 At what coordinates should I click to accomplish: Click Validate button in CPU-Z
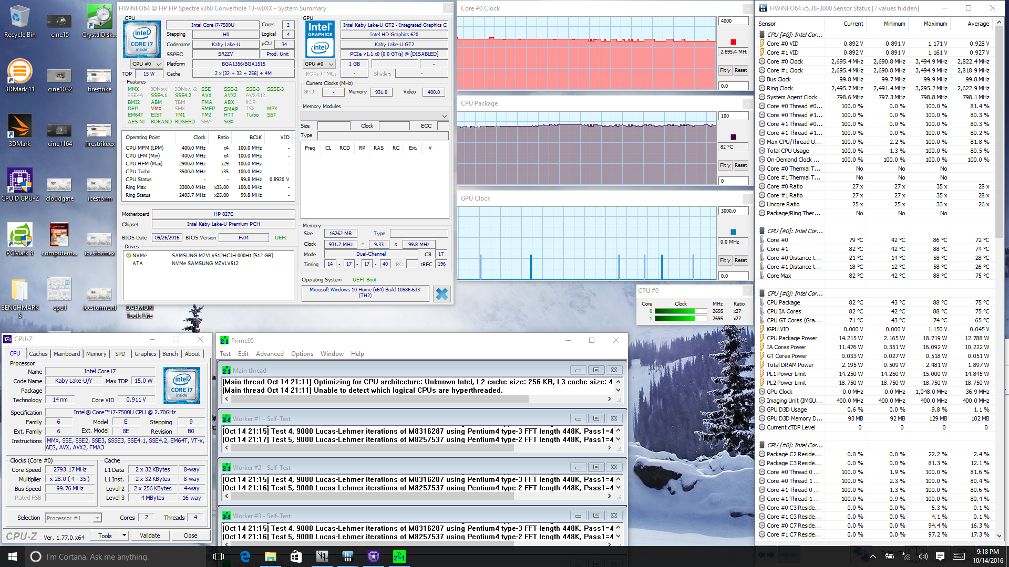coord(150,535)
